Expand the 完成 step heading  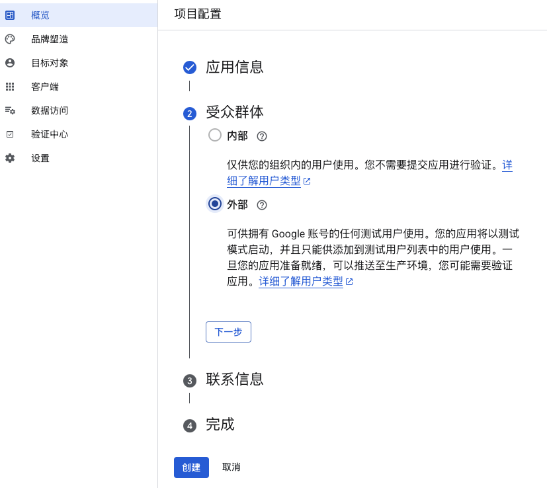pyautogui.click(x=220, y=425)
